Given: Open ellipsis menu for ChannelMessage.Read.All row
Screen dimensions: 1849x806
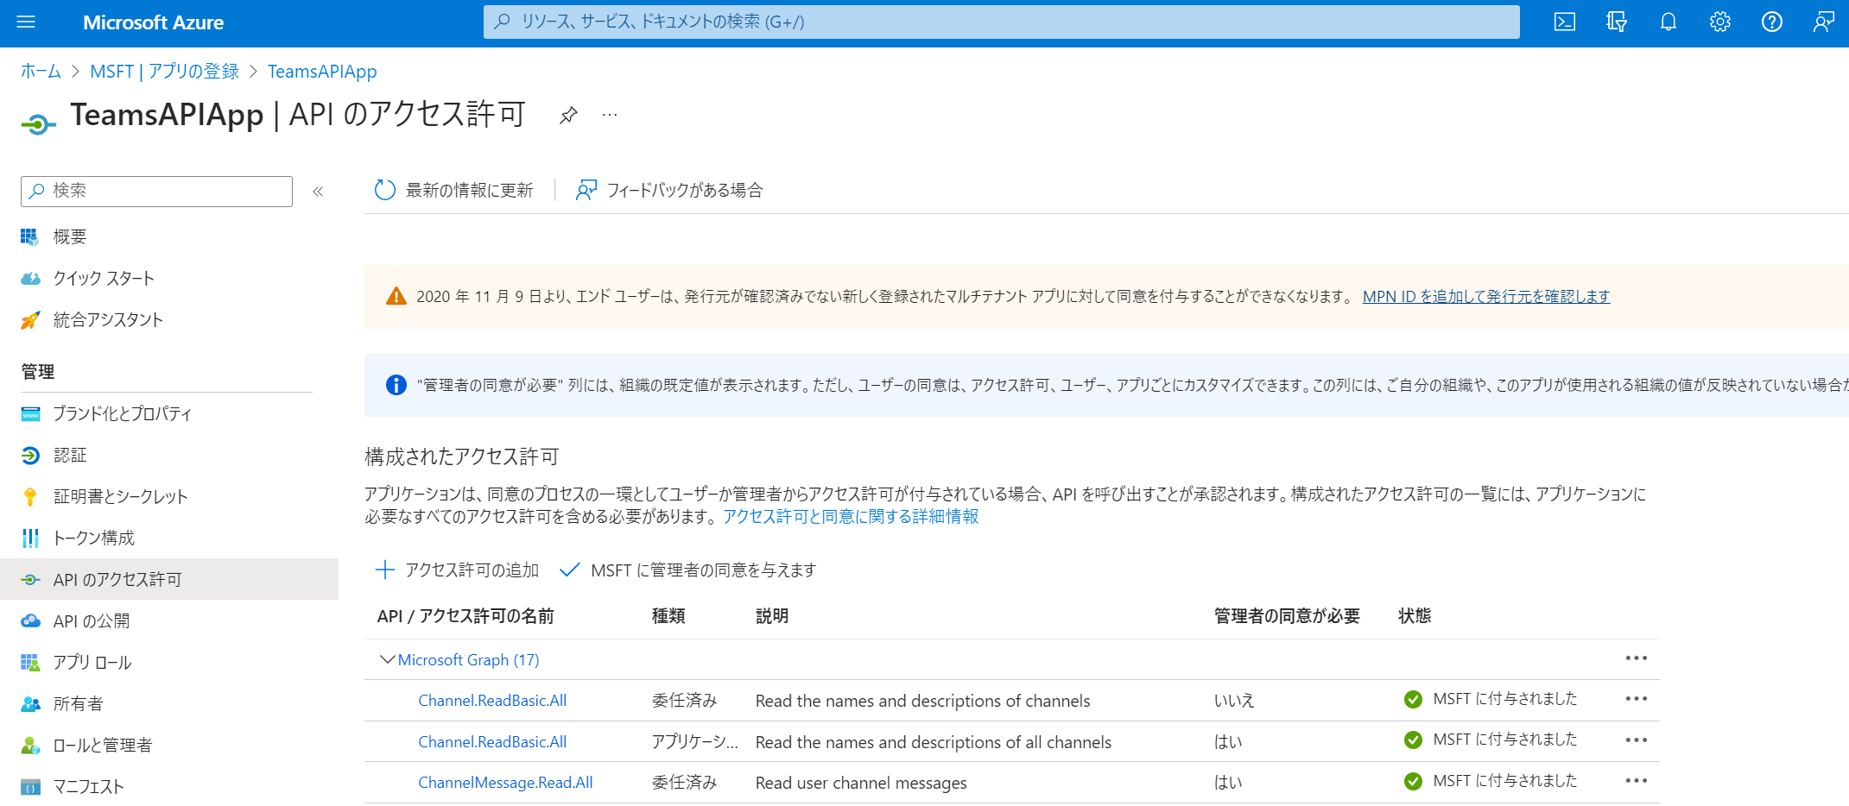Looking at the screenshot, I should [1637, 781].
